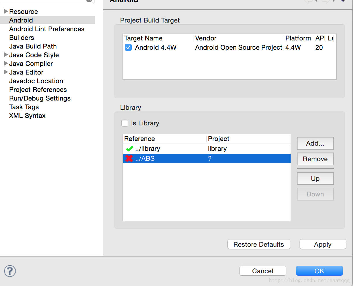Viewport: 353px width, 286px height.
Task: Open the Task Tags page
Action: (24, 107)
